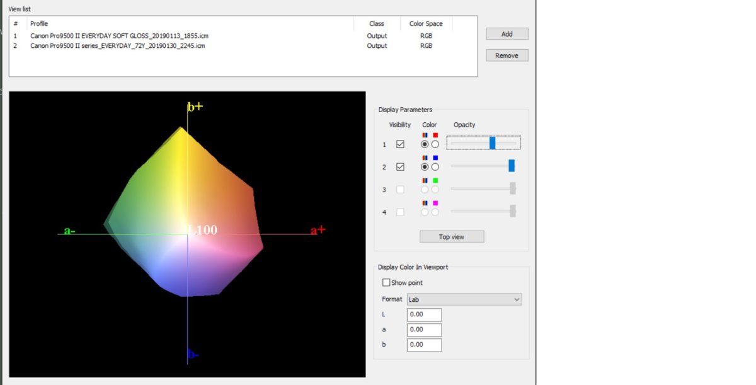Click the Color Space column header

[426, 24]
